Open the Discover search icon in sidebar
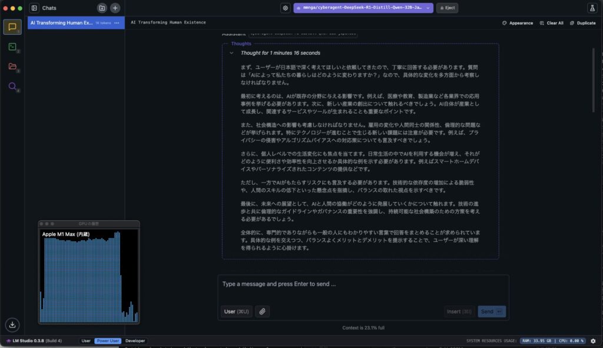The image size is (603, 348). 12,86
